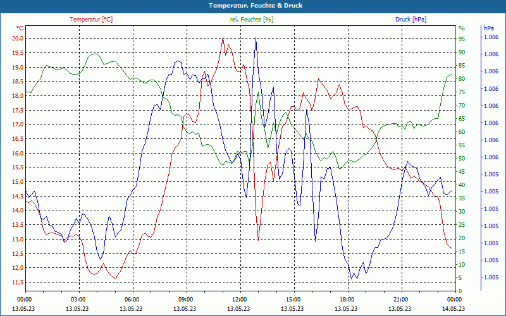Image resolution: width=506 pixels, height=316 pixels.
Task: Click the '90' humidity axis value
Action: pos(462,52)
